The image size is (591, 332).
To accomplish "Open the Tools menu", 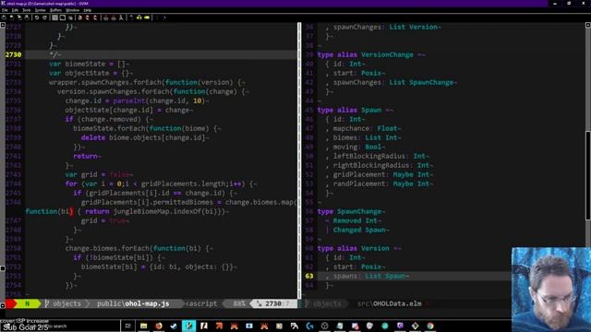I will tap(27, 10).
